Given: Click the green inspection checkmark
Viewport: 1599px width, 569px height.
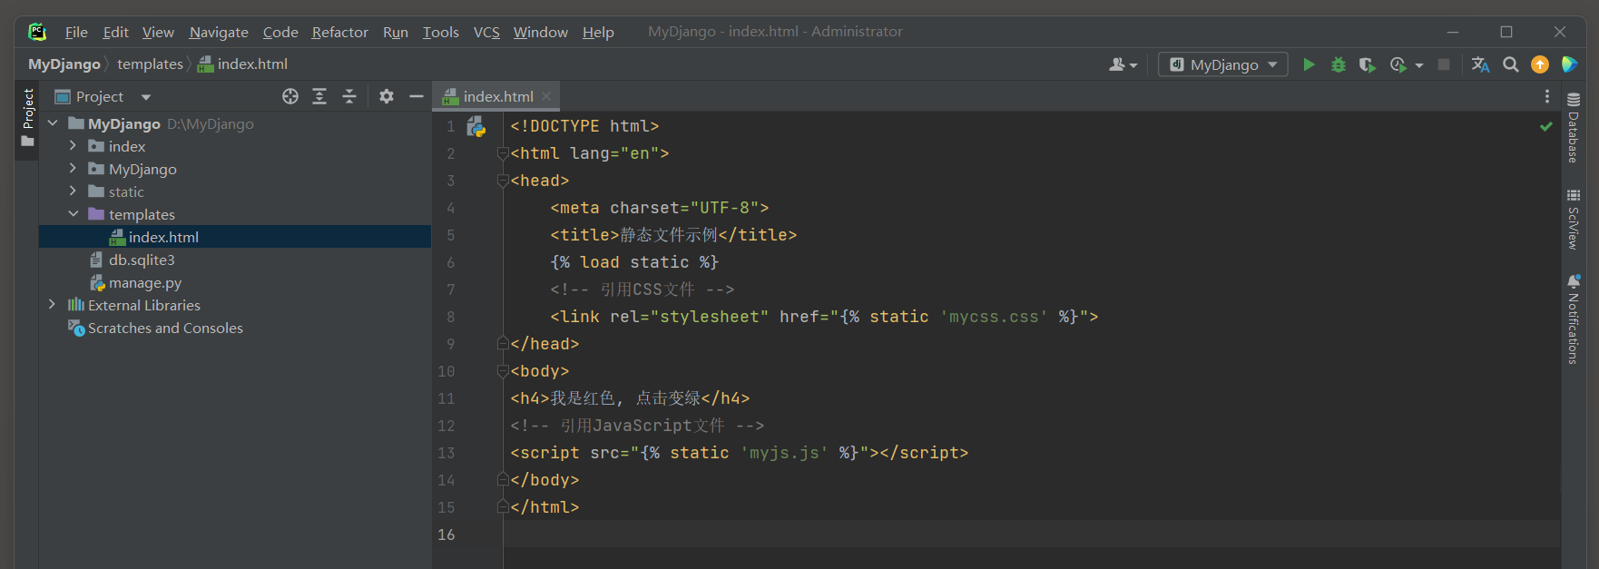Looking at the screenshot, I should 1546,126.
